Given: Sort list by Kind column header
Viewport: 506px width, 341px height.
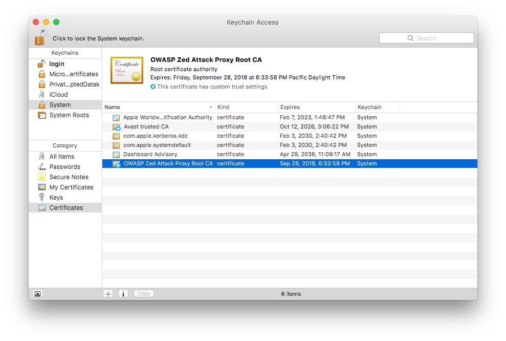Looking at the screenshot, I should coord(247,107).
